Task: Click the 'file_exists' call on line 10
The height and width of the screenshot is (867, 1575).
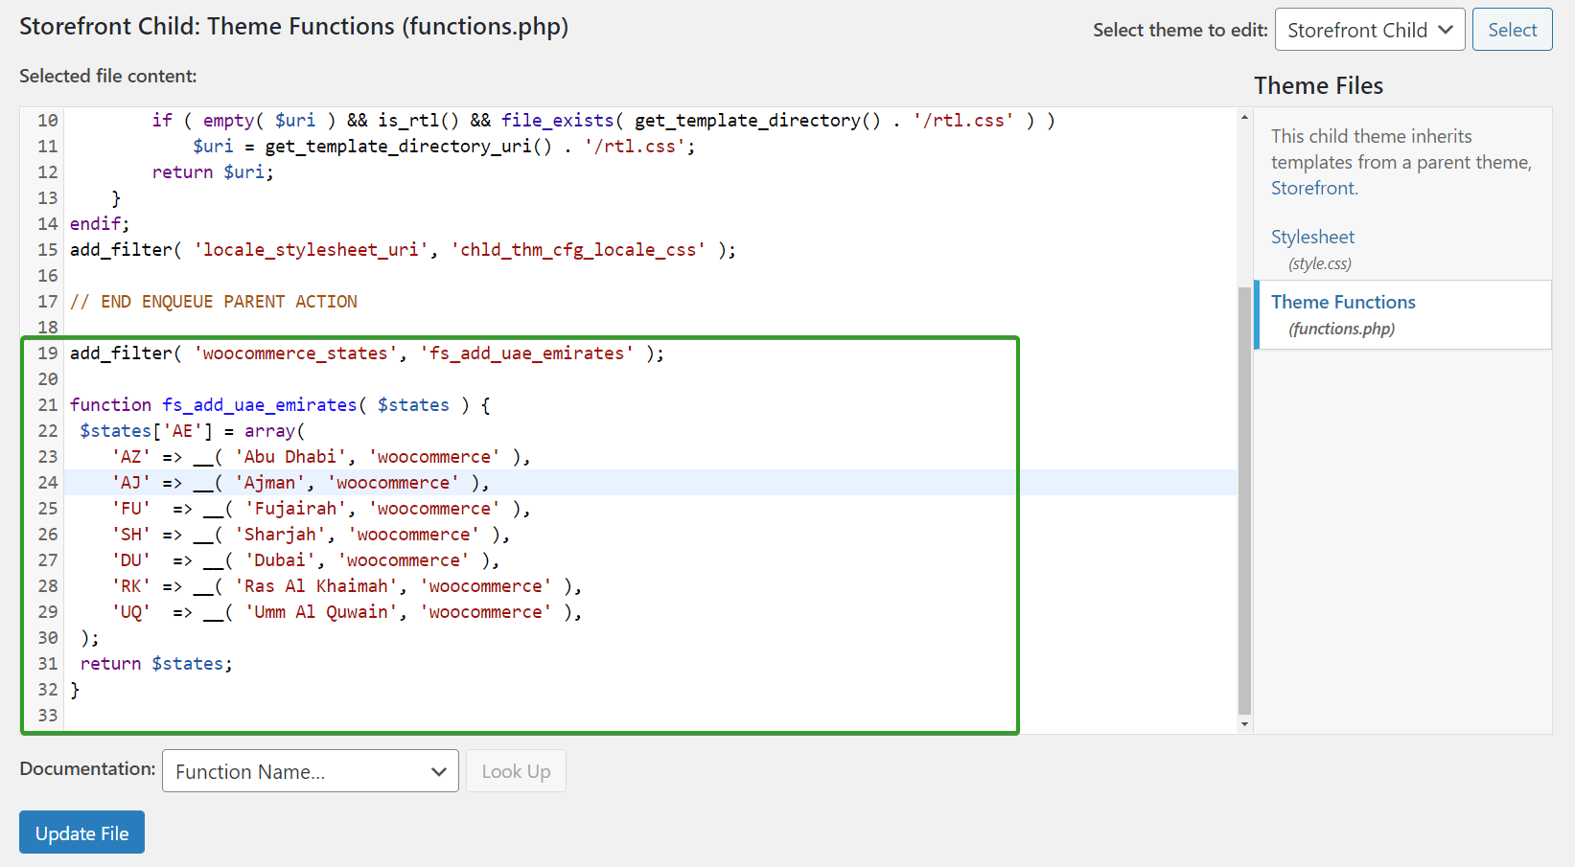Action: tap(557, 120)
